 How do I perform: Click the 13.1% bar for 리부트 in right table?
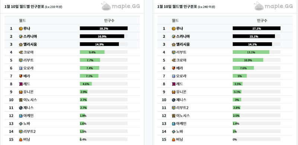[x=251, y=52]
